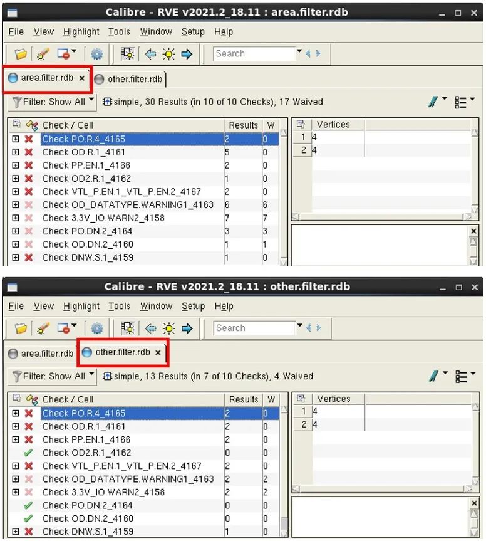
Task: Click W column header in top window
Action: (271, 125)
